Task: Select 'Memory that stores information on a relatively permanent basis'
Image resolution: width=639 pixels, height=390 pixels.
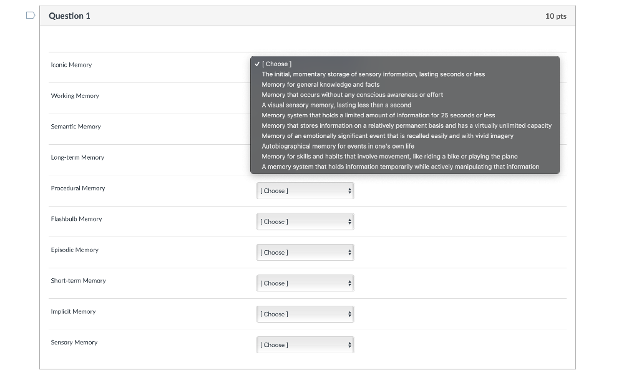Action: point(406,125)
